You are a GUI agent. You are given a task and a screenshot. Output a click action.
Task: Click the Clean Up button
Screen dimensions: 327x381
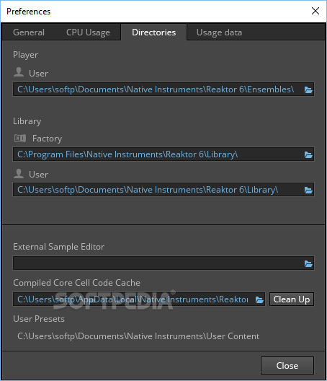(x=291, y=299)
